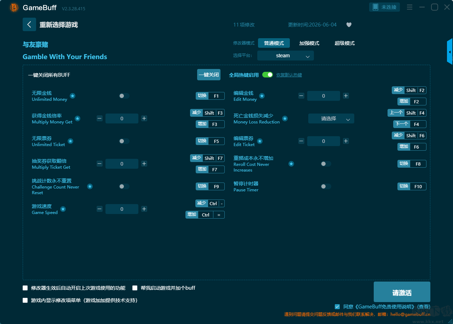Click F10 hotkey for Pause Timer
This screenshot has width=453, height=324.
412,186
